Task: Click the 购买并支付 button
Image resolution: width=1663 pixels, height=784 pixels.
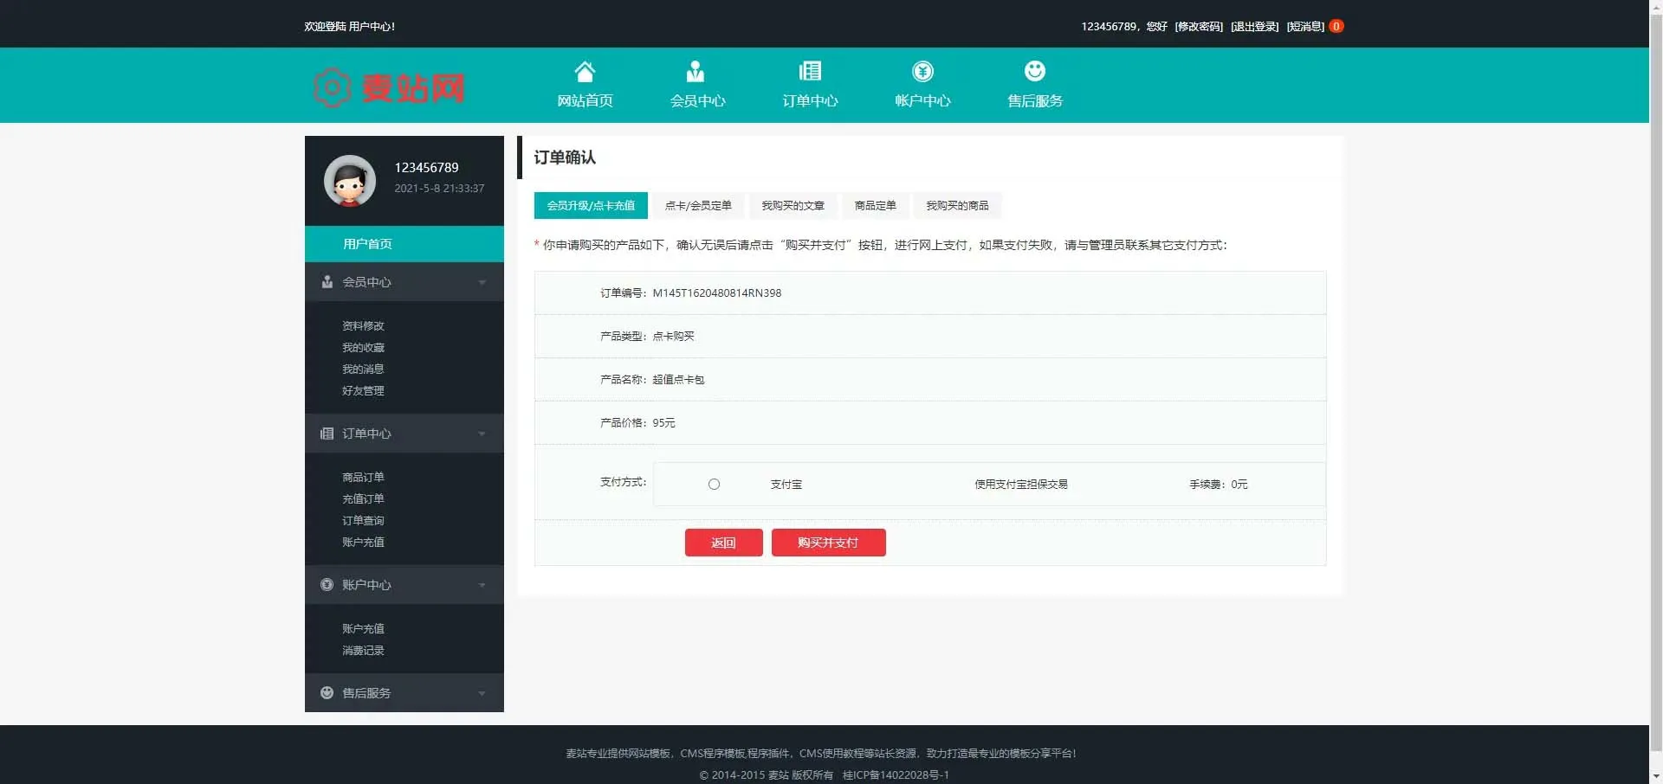Action: [828, 543]
